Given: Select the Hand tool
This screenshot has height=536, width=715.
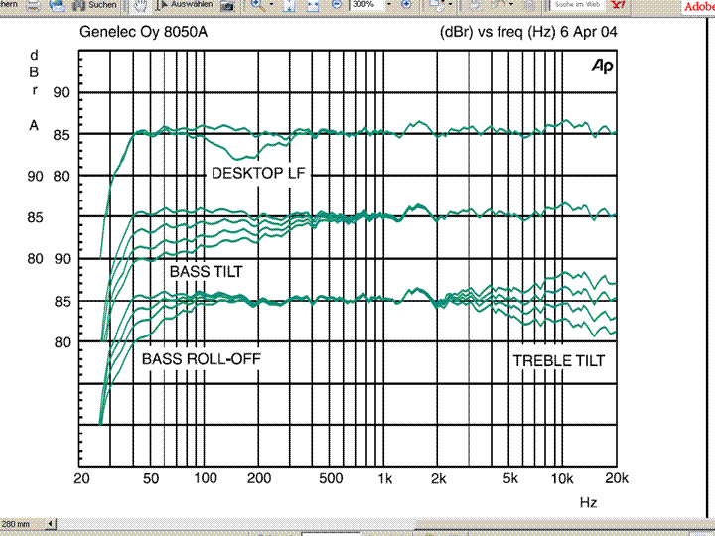Looking at the screenshot, I should coord(142,5).
